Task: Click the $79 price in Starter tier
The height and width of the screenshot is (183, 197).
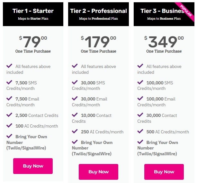Action: [33, 42]
